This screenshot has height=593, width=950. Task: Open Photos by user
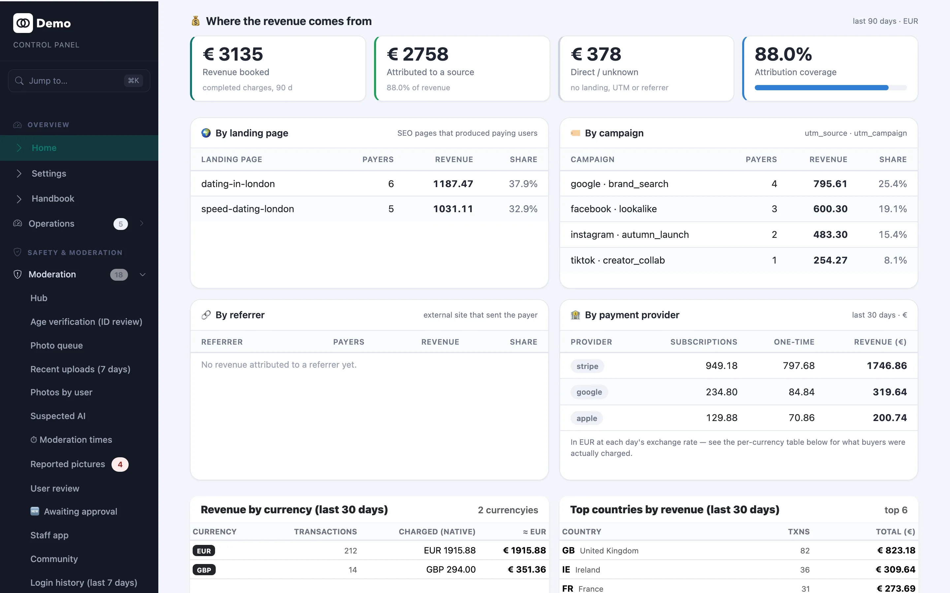(61, 392)
